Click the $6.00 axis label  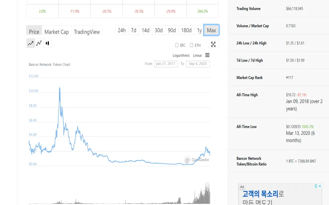coord(33,120)
